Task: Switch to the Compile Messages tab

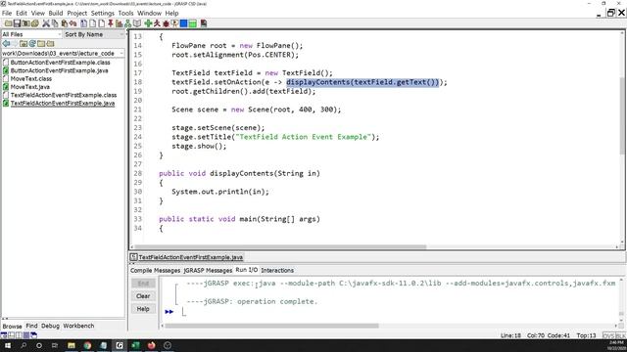Action: click(x=155, y=270)
